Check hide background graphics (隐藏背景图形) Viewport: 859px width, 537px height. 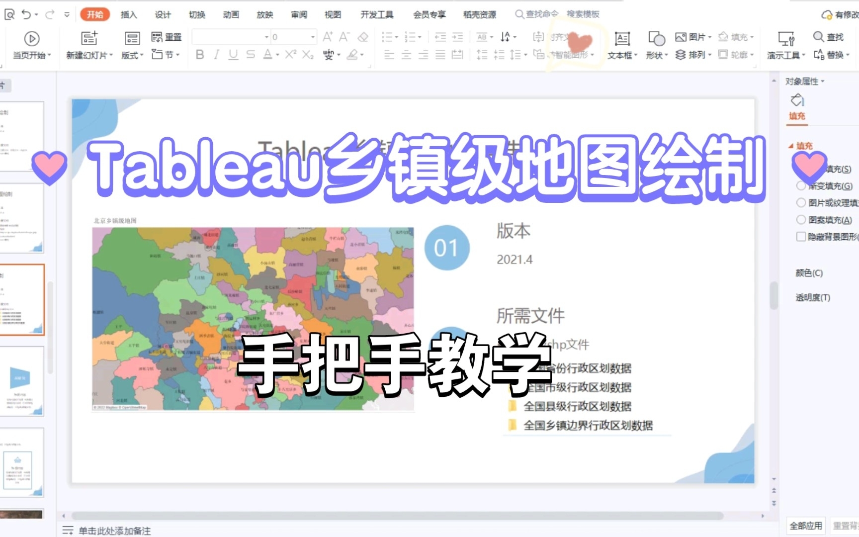(801, 237)
